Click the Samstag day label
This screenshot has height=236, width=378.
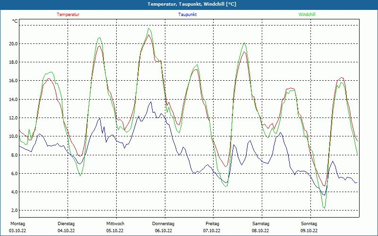(261, 224)
